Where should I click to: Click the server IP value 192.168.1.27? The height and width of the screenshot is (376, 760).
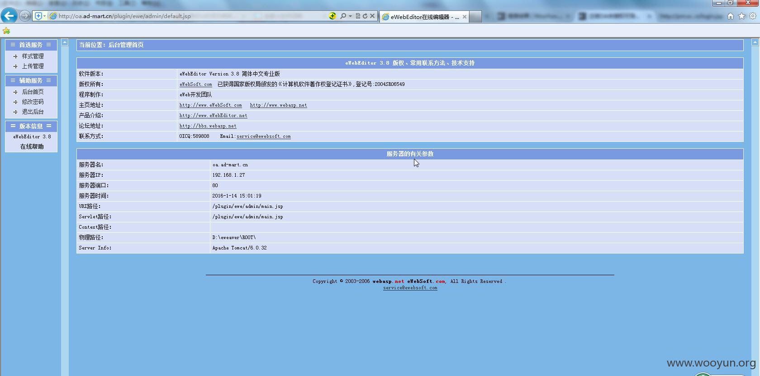click(x=228, y=175)
